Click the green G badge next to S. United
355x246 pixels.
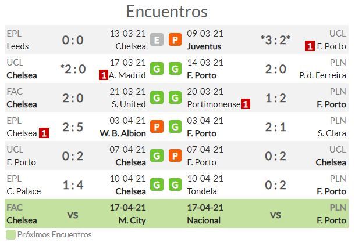[156, 98]
